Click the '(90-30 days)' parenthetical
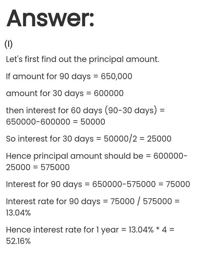Image resolution: width=202 pixels, height=254 pixels. point(131,111)
